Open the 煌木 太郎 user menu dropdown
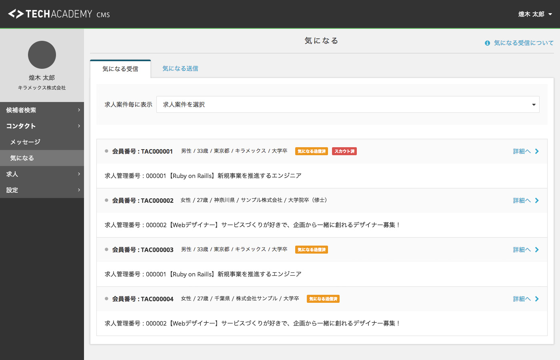560x360 pixels. 535,14
